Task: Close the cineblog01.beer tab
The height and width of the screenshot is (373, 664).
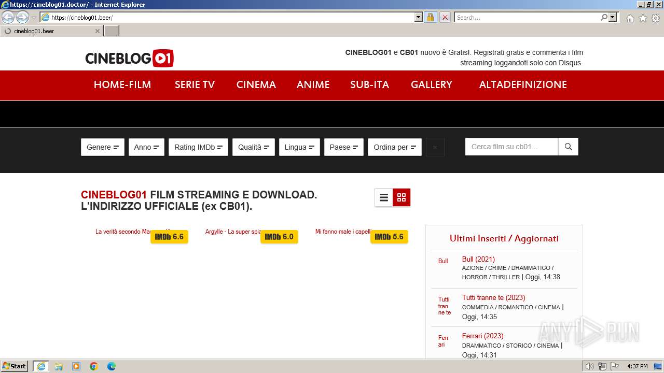Action: 97,31
